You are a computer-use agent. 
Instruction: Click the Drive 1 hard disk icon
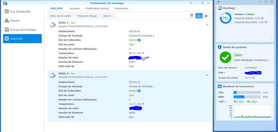(52, 25)
